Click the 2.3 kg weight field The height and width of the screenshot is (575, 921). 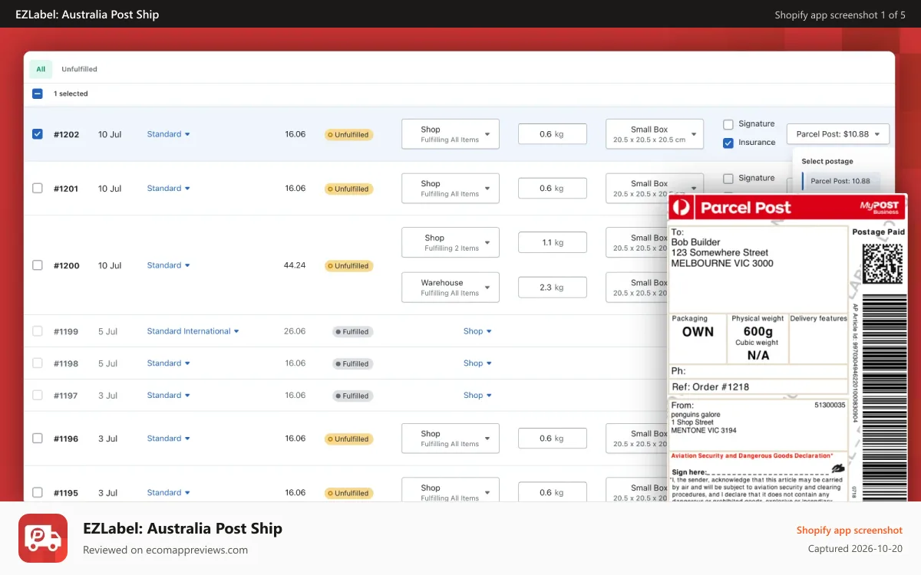(553, 287)
